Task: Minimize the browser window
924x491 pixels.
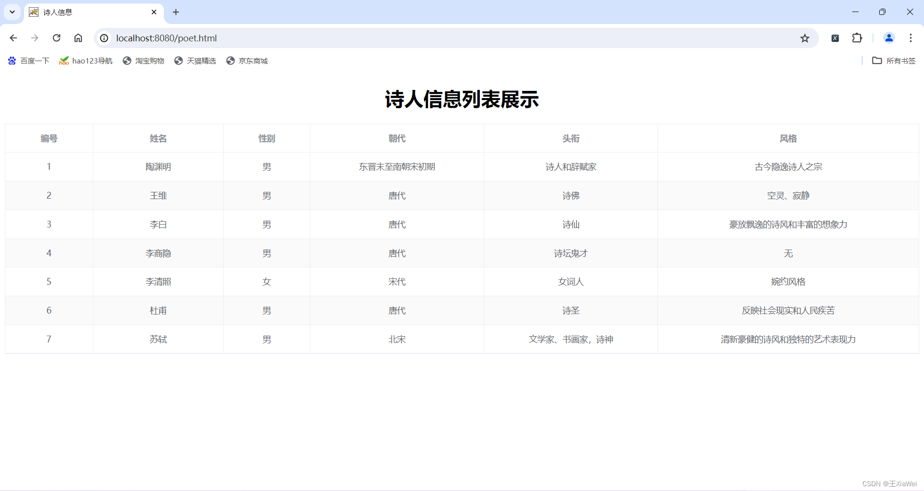Action: 855,12
